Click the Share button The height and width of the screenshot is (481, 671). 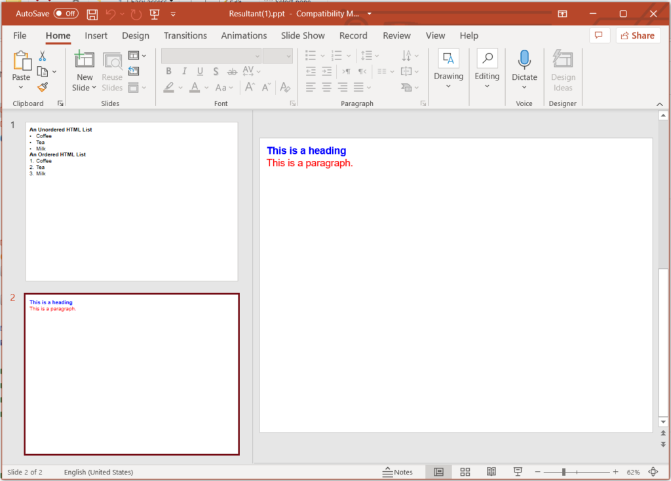[638, 36]
